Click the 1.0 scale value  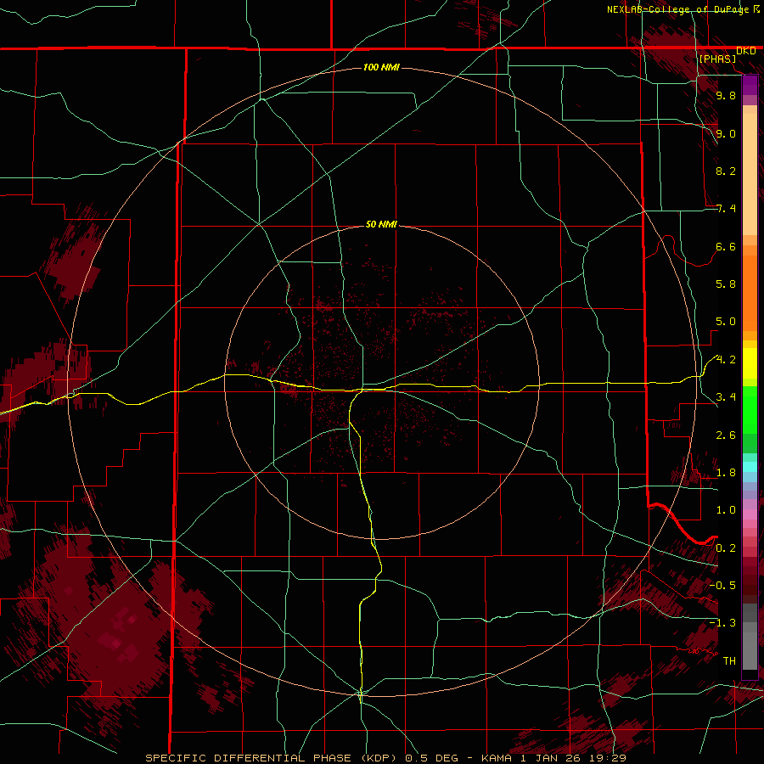point(726,510)
